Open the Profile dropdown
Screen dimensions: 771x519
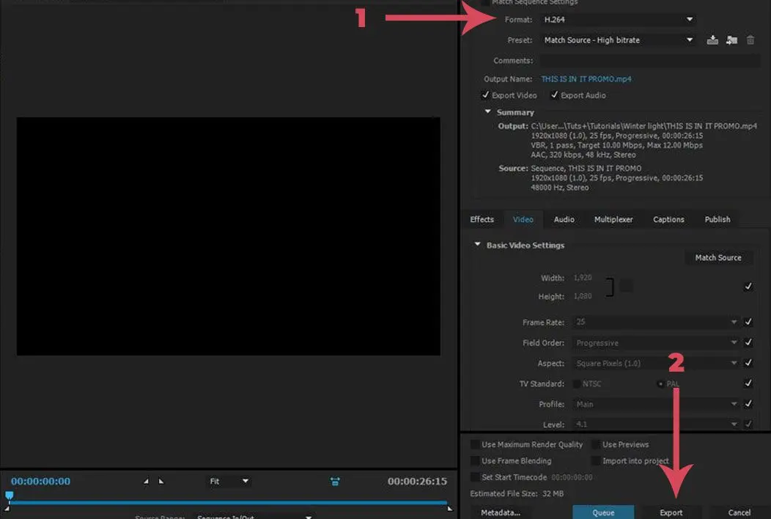click(655, 404)
